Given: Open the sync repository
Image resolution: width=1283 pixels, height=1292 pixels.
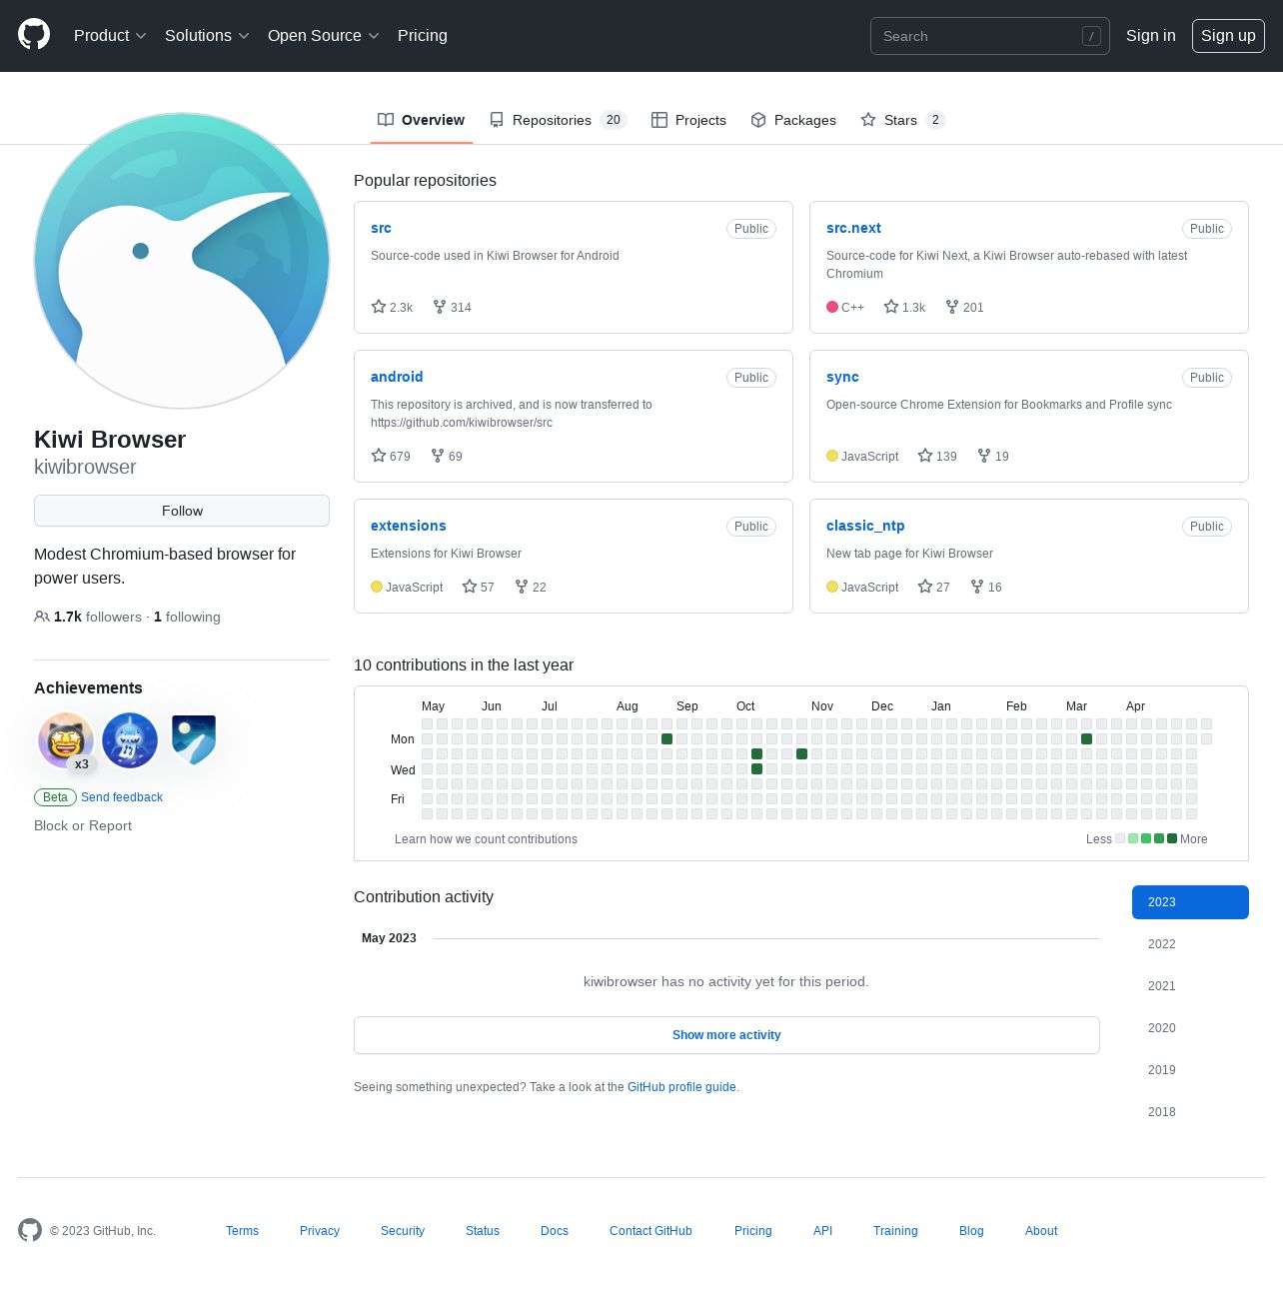Looking at the screenshot, I should click(x=842, y=377).
